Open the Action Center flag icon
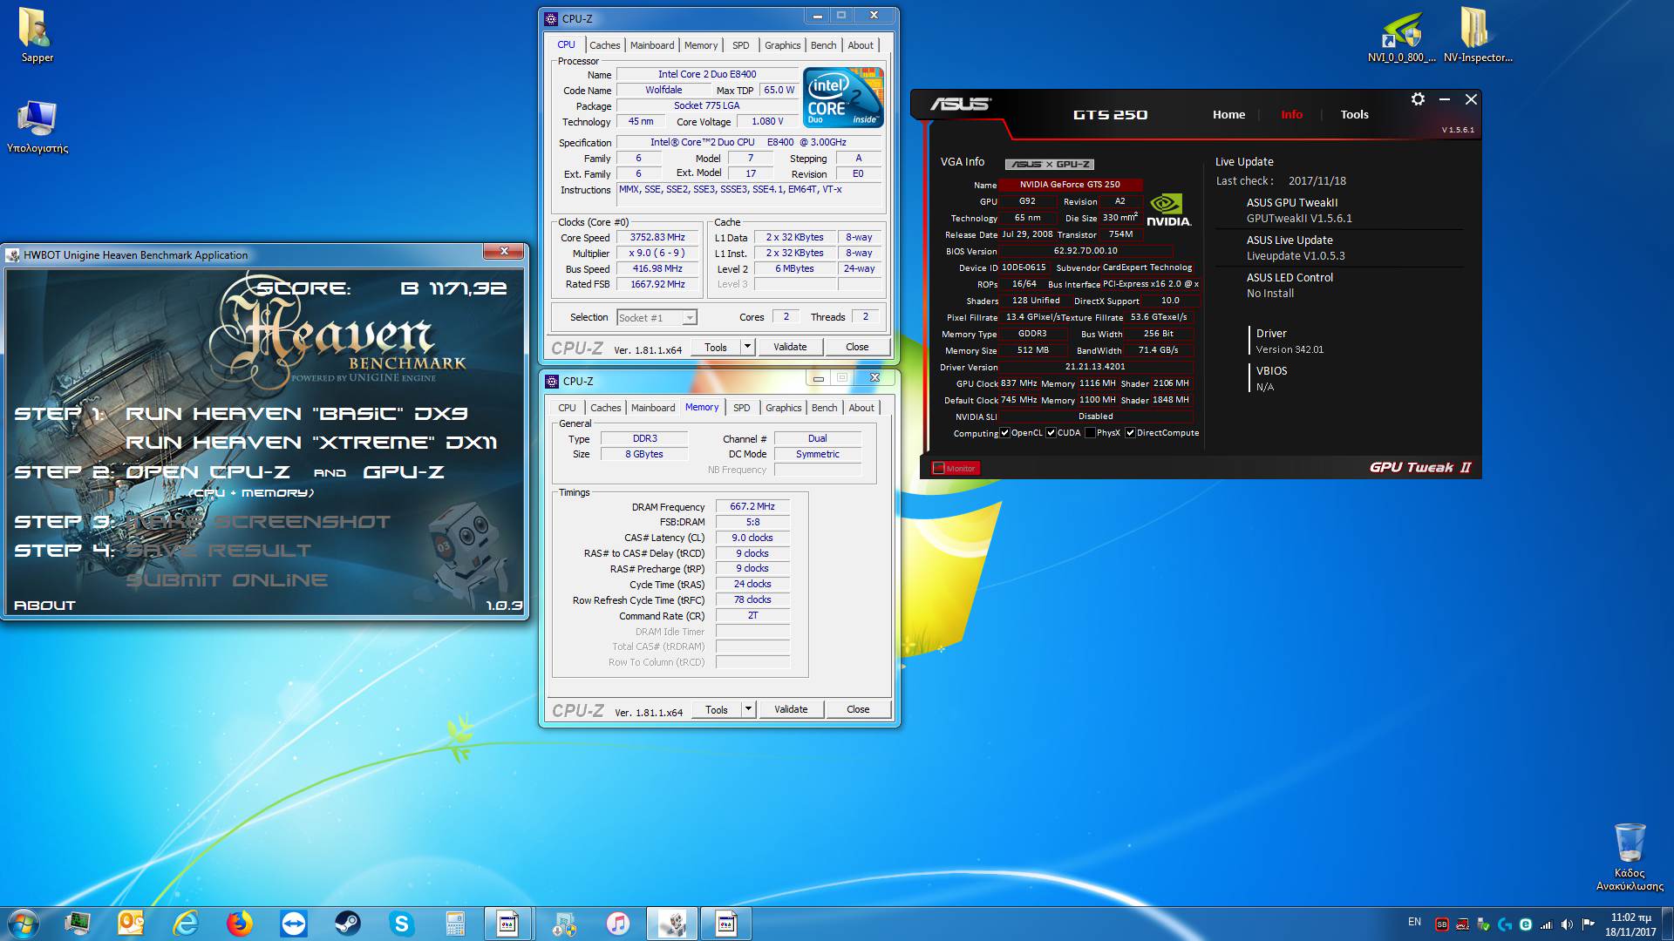The image size is (1674, 941). coord(1588,924)
